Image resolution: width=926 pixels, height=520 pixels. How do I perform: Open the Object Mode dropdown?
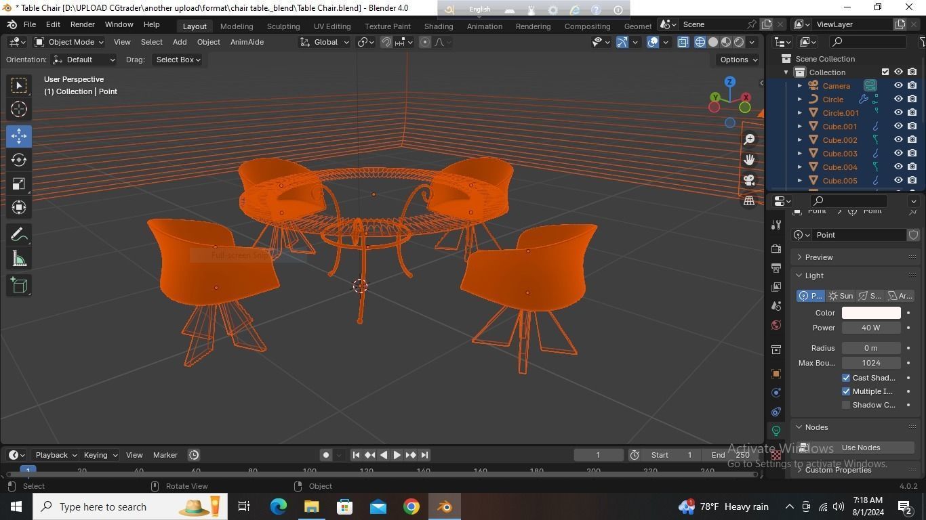coord(69,42)
